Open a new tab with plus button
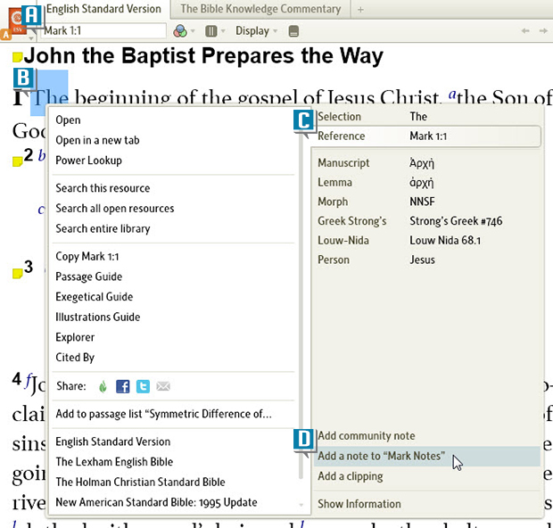 click(x=360, y=10)
